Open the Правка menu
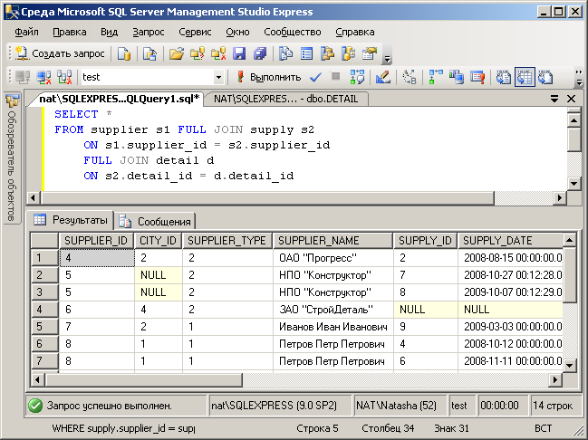Viewport: 588px width, 440px height. coord(70,33)
